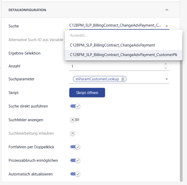187x185 pixels.
Task: Choose the ChangeAdvPayment_CustomerPk option
Action: (x=124, y=55)
